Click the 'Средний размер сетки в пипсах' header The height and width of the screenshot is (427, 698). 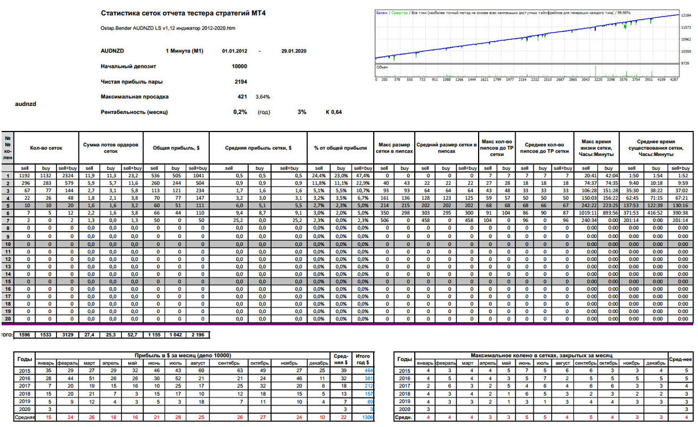coord(446,147)
